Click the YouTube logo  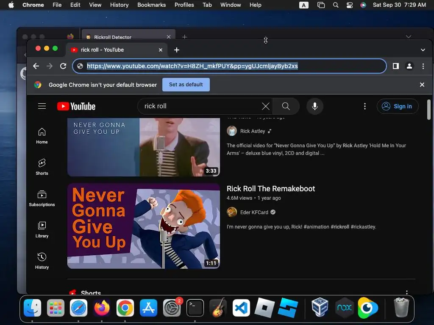click(76, 106)
